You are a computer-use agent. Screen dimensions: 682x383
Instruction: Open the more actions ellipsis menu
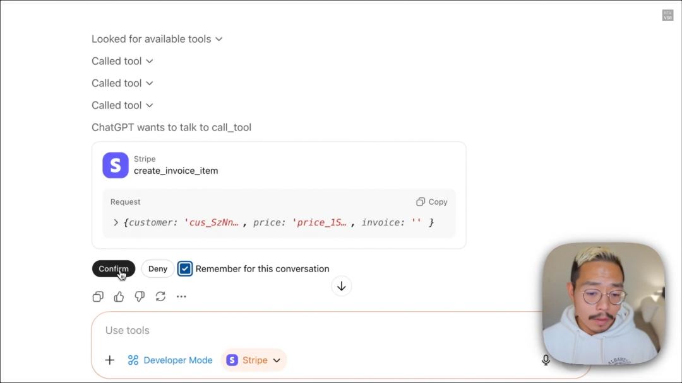(181, 297)
